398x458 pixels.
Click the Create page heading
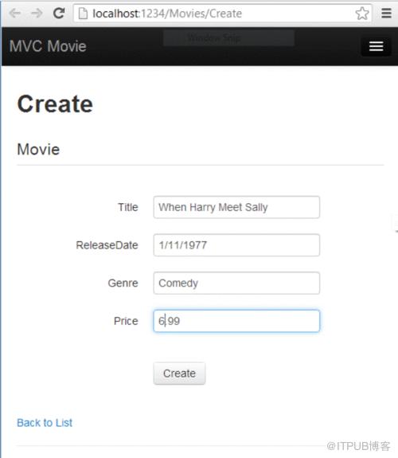tap(55, 104)
